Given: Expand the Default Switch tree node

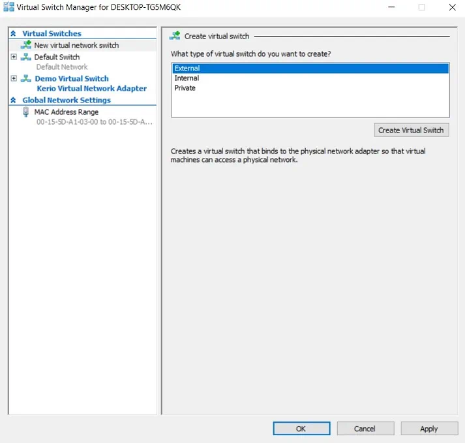Looking at the screenshot, I should click(14, 57).
